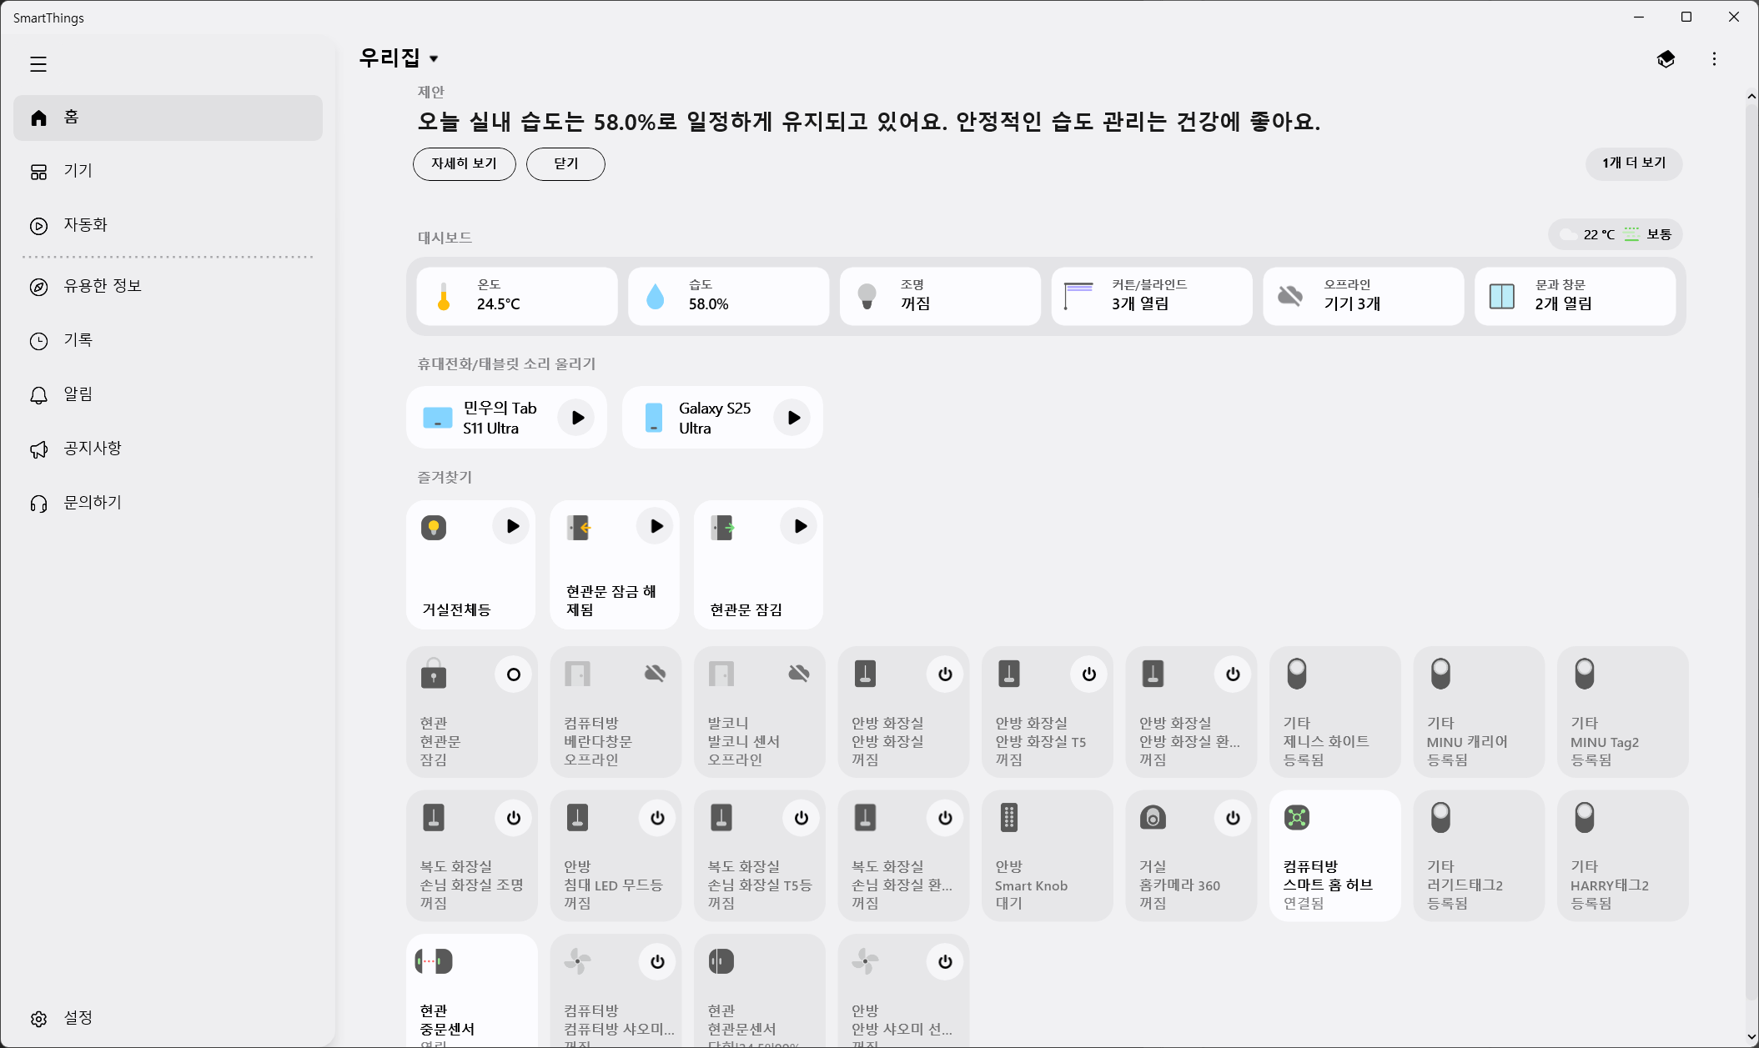The width and height of the screenshot is (1759, 1048).
Task: Open the 오프라인 기기 3개 card
Action: 1363,296
